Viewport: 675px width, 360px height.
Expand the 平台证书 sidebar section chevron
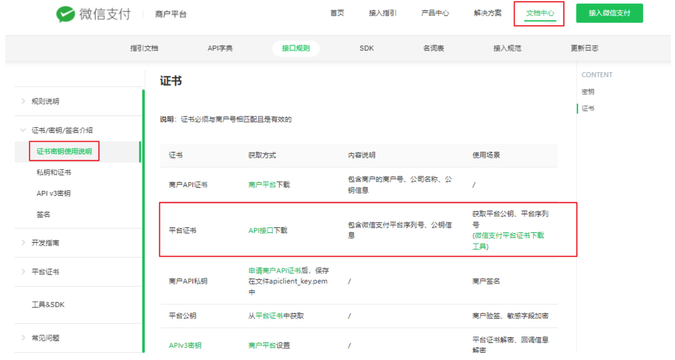coord(23,272)
